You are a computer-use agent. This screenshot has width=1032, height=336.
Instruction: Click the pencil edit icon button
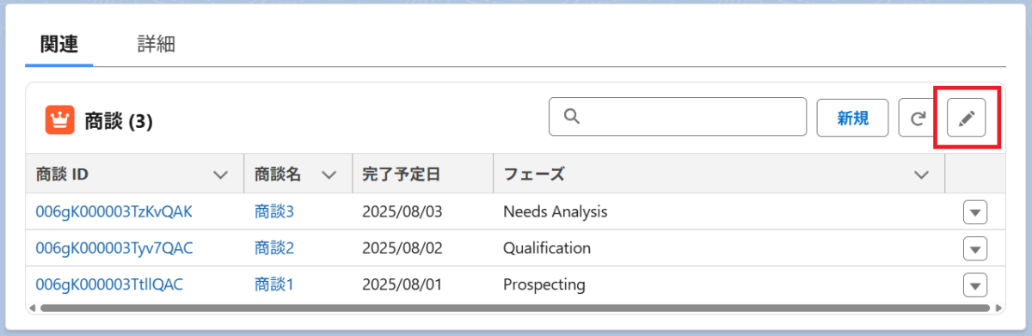(966, 118)
